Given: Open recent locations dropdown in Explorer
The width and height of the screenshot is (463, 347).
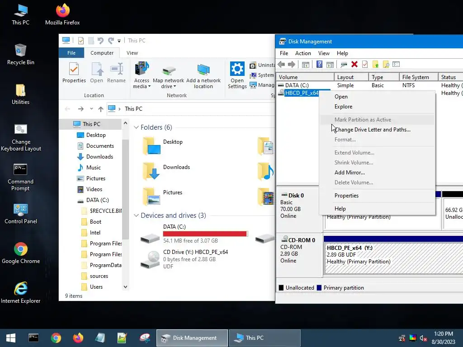Looking at the screenshot, I should click(91, 109).
